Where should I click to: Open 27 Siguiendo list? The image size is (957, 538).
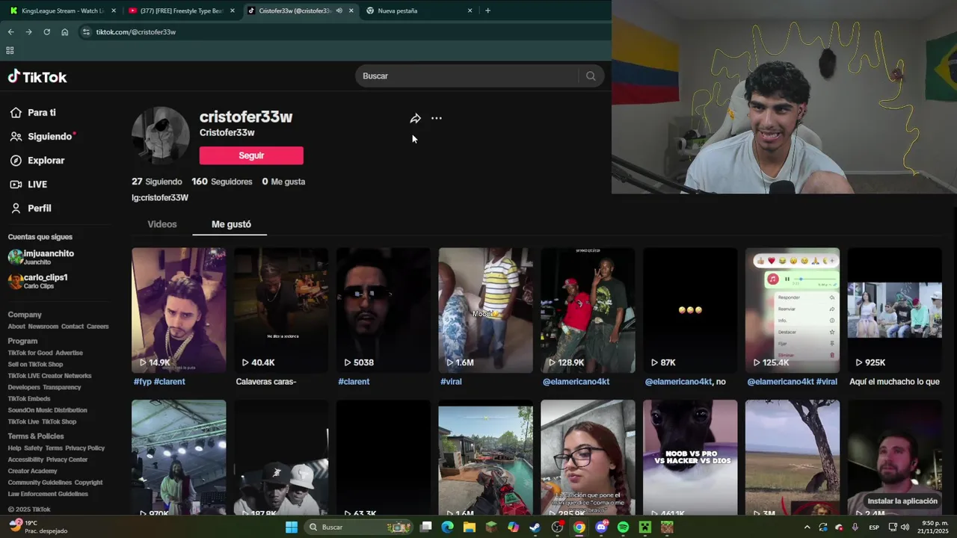coord(157,182)
